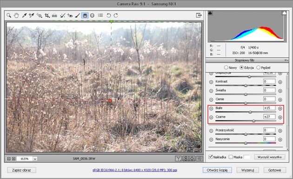Open the Stopniowy filtr panel menu
Viewport: 293px width, 179px height.
[x=286, y=60]
